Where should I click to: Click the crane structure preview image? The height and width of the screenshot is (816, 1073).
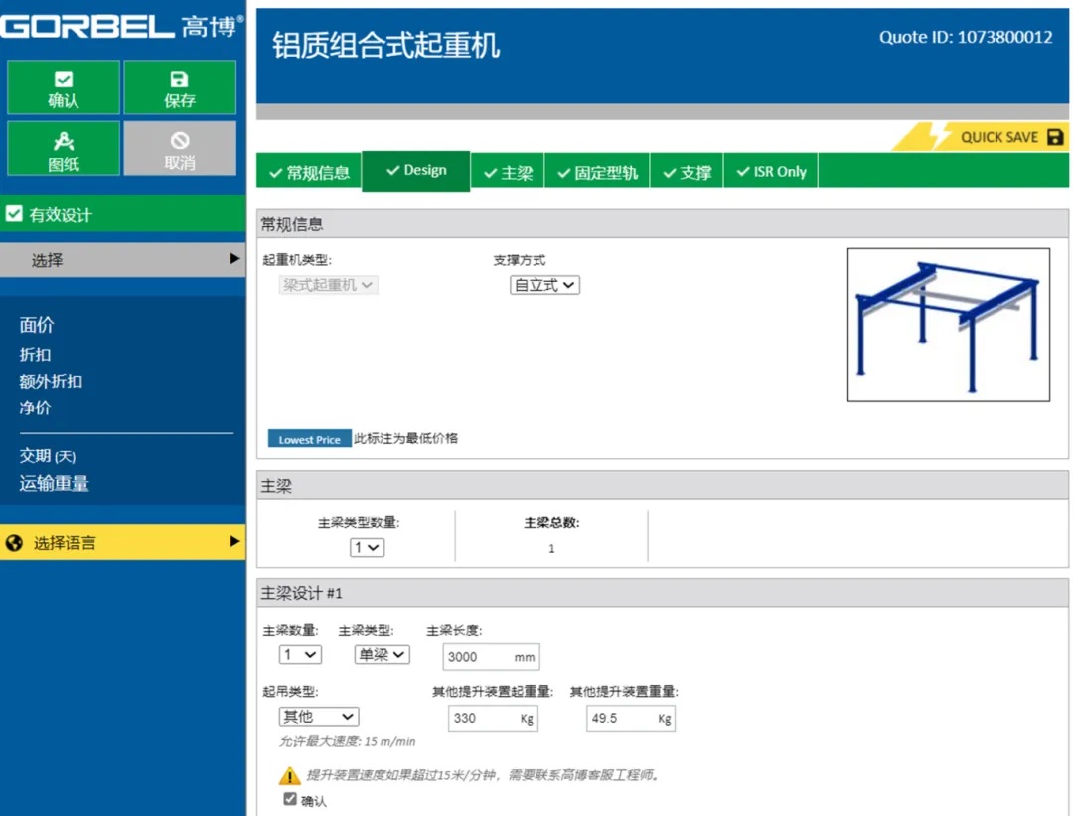click(948, 325)
